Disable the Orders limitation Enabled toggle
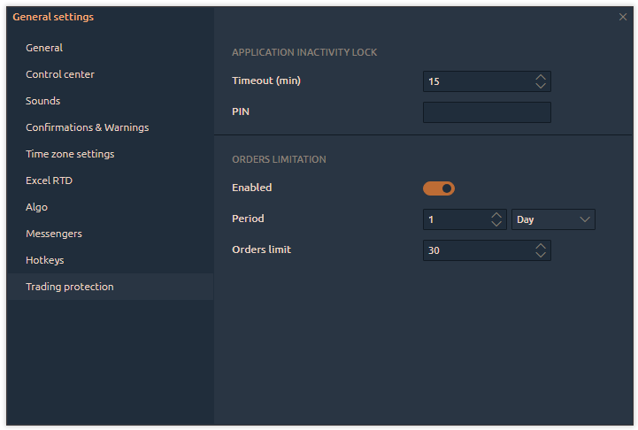The image size is (638, 430). (439, 188)
